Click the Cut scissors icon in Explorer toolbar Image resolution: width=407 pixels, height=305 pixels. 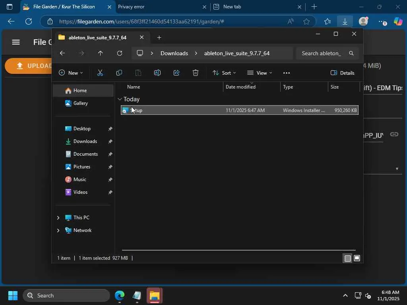click(100, 73)
